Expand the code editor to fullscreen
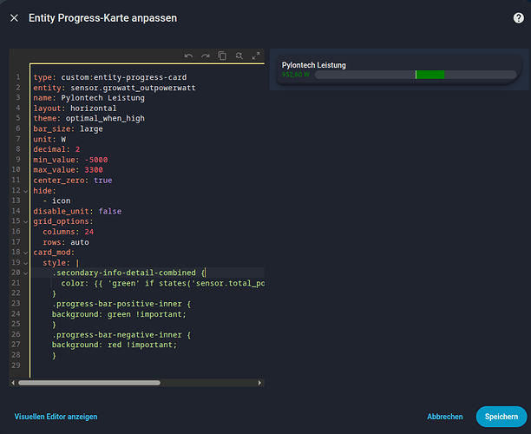Image resolution: width=531 pixels, height=434 pixels. (x=256, y=56)
